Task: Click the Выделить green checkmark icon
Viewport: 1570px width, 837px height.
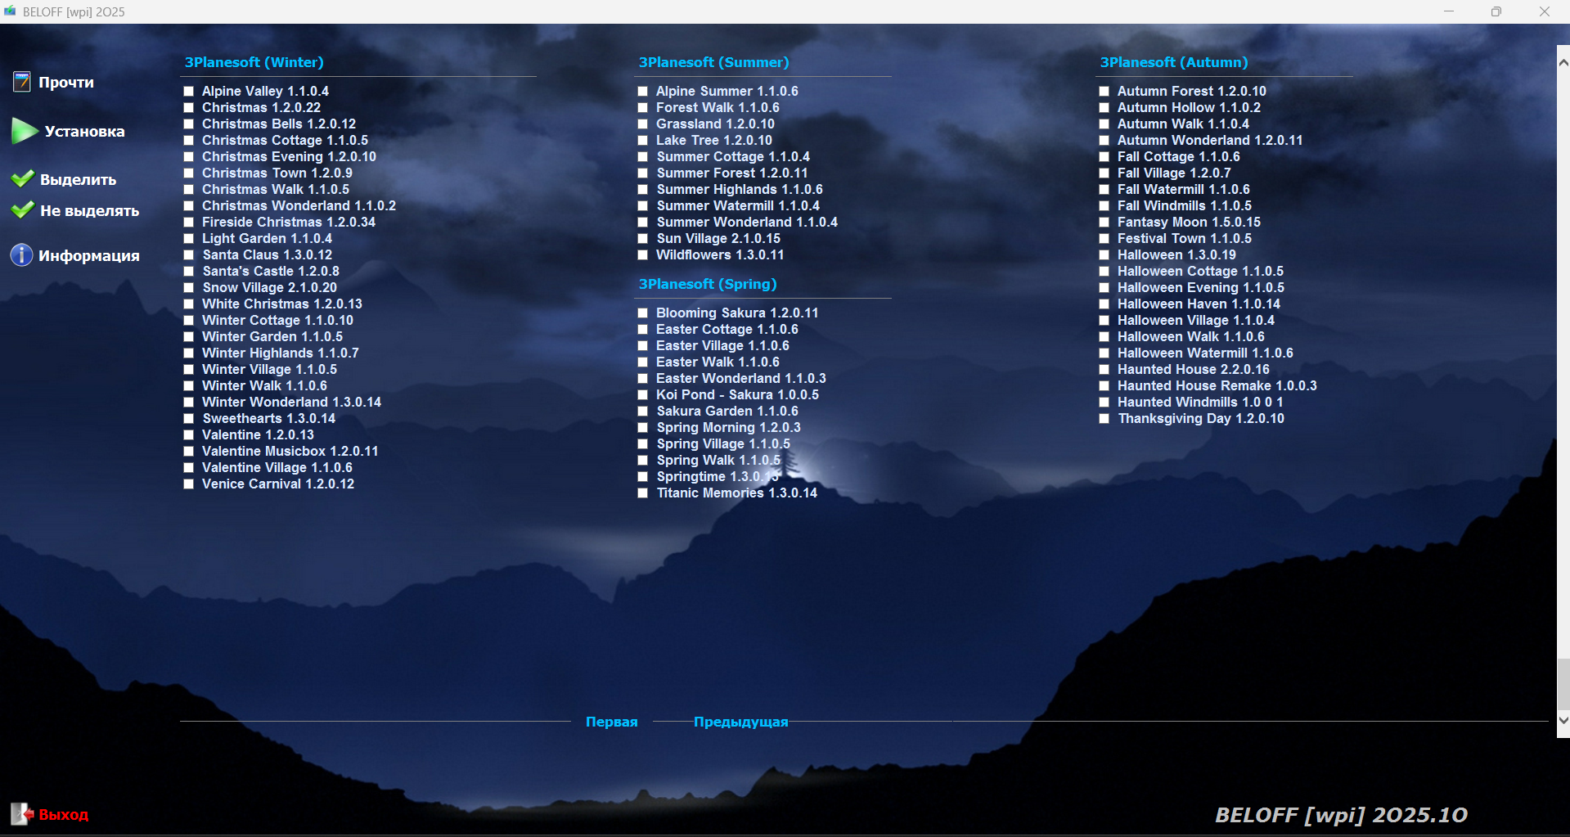Action: click(x=23, y=179)
